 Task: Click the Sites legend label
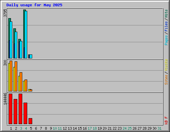pyautogui.click(x=166, y=80)
